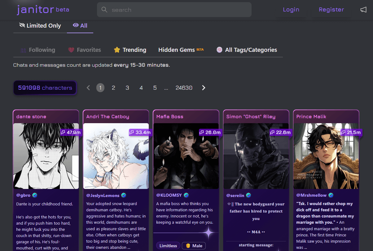Open the dante stone card title
The width and height of the screenshot is (373, 251).
point(31,117)
